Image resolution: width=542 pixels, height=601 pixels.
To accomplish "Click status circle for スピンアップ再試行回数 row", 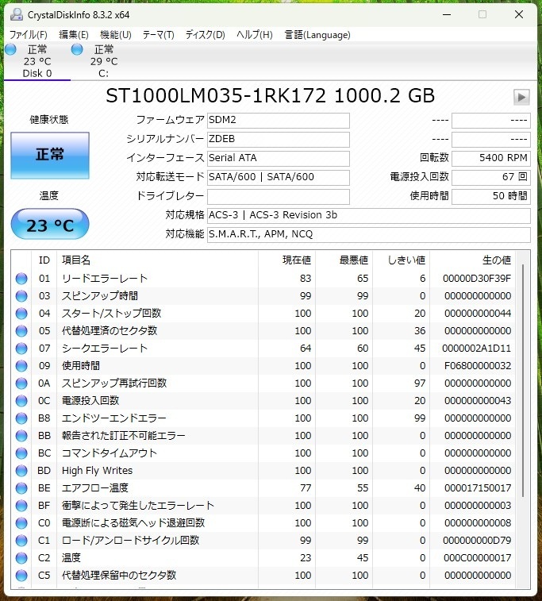I will (21, 383).
